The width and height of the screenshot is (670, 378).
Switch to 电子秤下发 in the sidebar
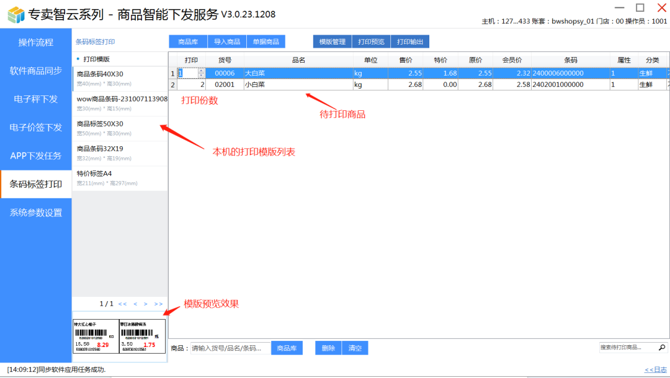click(36, 99)
